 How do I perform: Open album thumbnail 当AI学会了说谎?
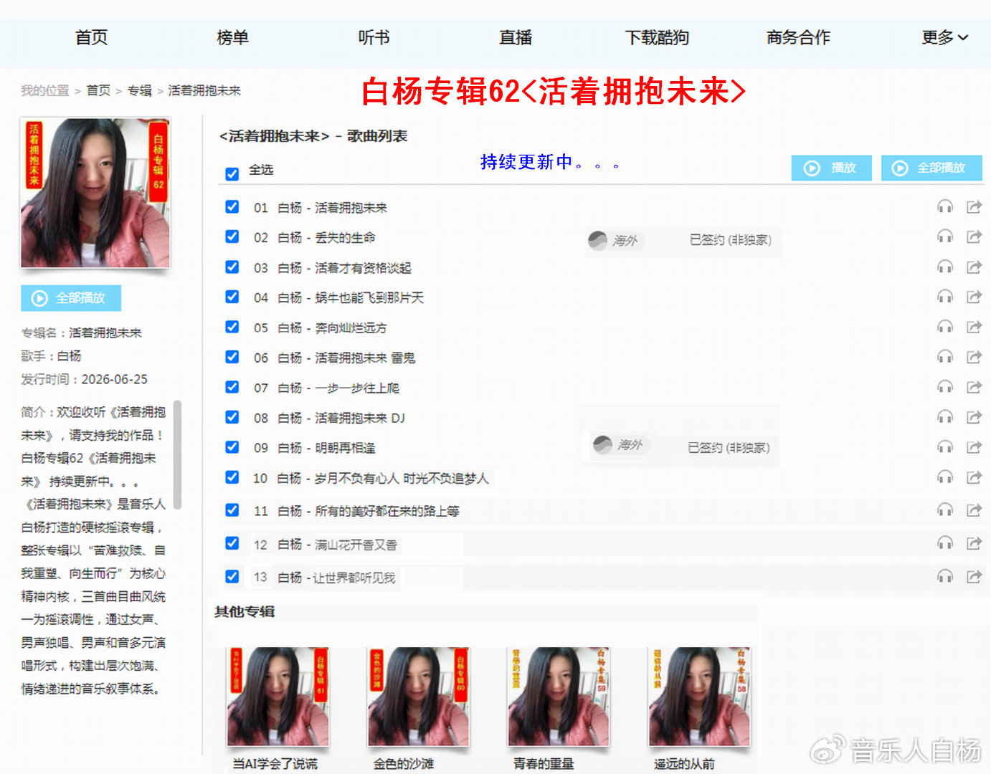point(278,697)
